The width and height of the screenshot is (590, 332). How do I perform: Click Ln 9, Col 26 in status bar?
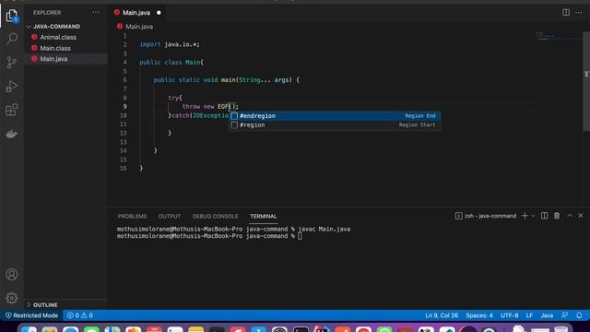pos(442,315)
